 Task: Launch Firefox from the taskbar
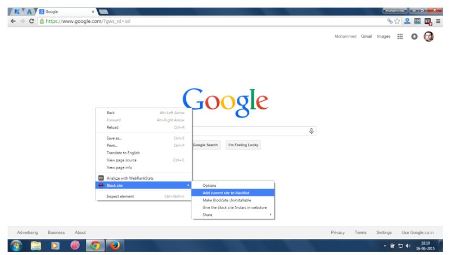(114, 246)
